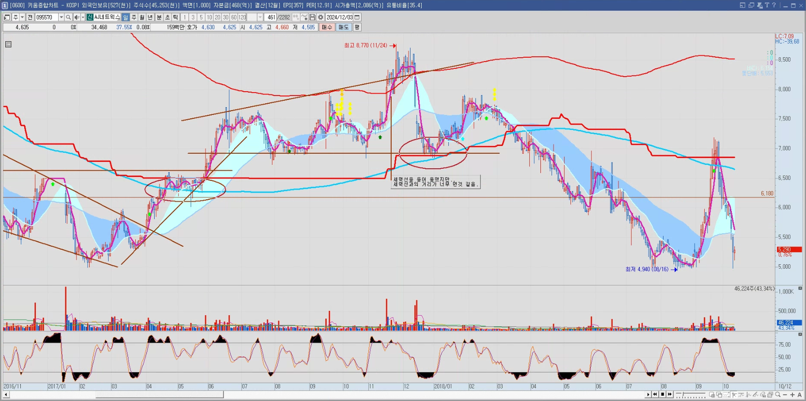Zoom in chart with plus icon
Viewport: 806px width, 401px height.
792,395
